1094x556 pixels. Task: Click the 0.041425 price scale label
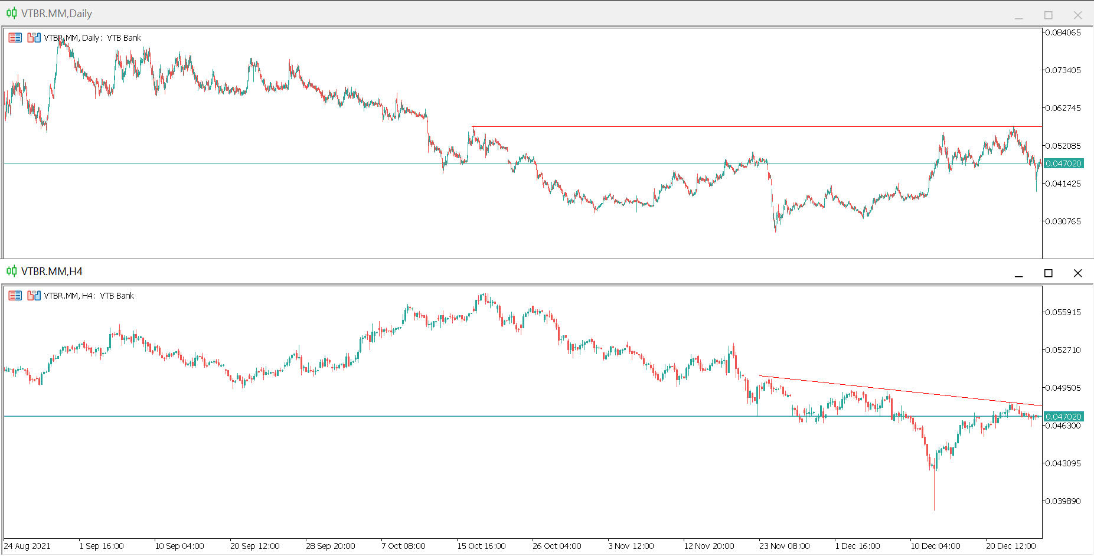click(1063, 184)
